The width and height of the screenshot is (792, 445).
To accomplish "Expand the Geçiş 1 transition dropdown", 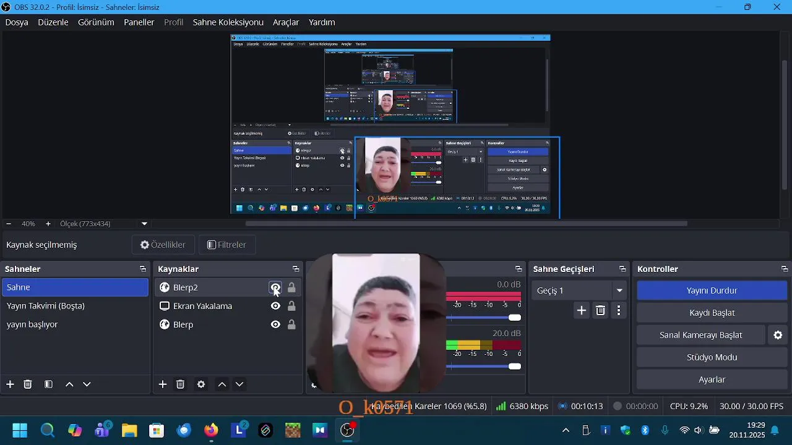I will (619, 290).
